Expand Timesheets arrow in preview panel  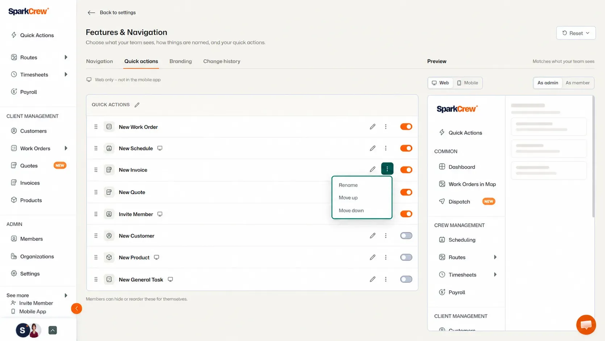click(x=495, y=274)
